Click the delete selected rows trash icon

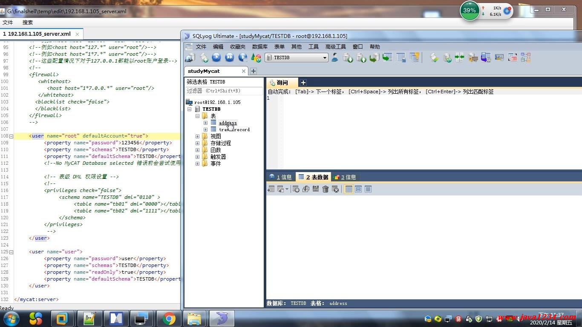tap(326, 189)
